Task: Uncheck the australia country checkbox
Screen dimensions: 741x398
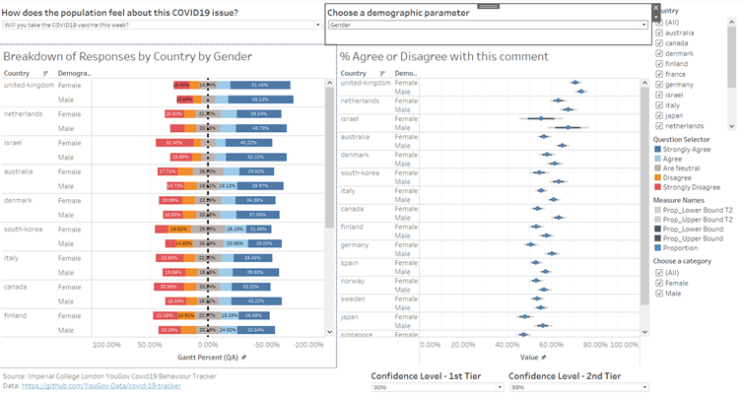Action: [659, 33]
